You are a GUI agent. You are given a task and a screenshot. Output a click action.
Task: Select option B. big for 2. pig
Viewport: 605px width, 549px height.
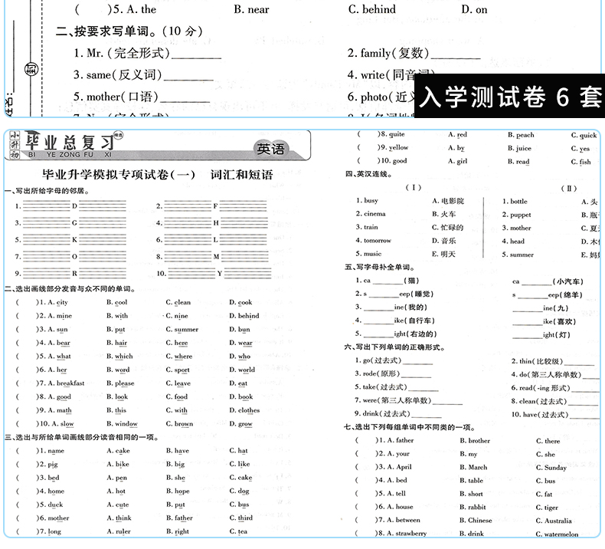(x=175, y=465)
